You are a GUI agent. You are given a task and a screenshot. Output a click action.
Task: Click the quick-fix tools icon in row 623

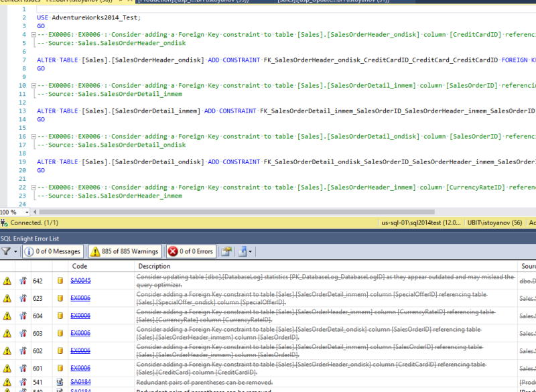coord(23,298)
